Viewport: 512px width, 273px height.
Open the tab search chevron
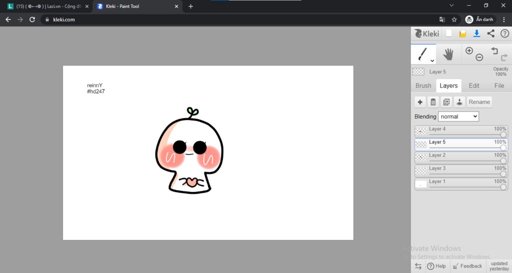pos(451,5)
